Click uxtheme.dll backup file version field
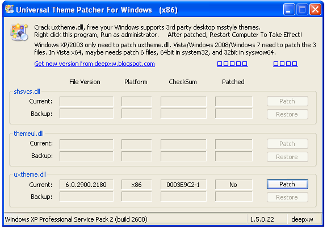 [86, 197]
